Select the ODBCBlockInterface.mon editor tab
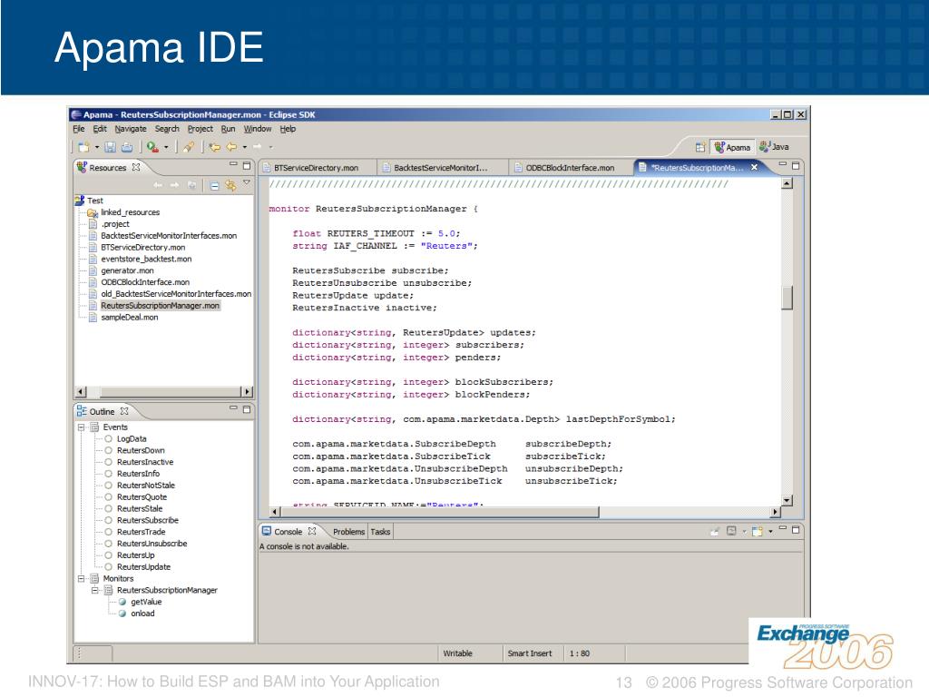 [571, 168]
